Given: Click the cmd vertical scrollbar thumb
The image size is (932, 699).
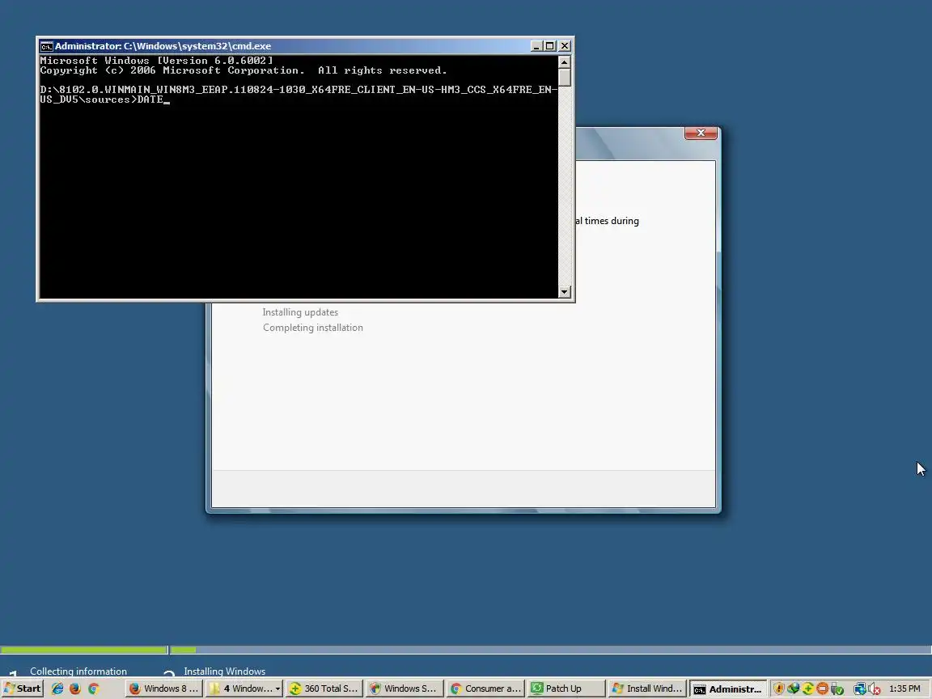Looking at the screenshot, I should pos(565,78).
